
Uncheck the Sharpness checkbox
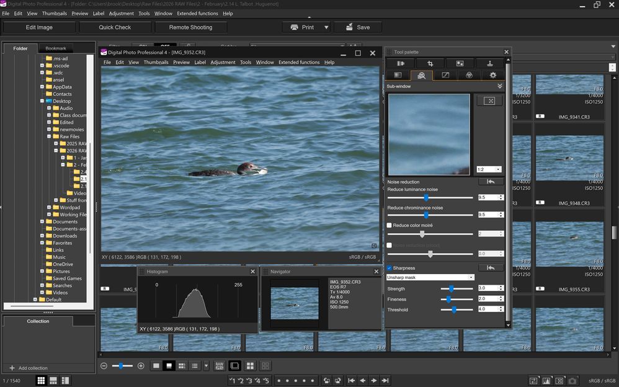[x=390, y=268]
